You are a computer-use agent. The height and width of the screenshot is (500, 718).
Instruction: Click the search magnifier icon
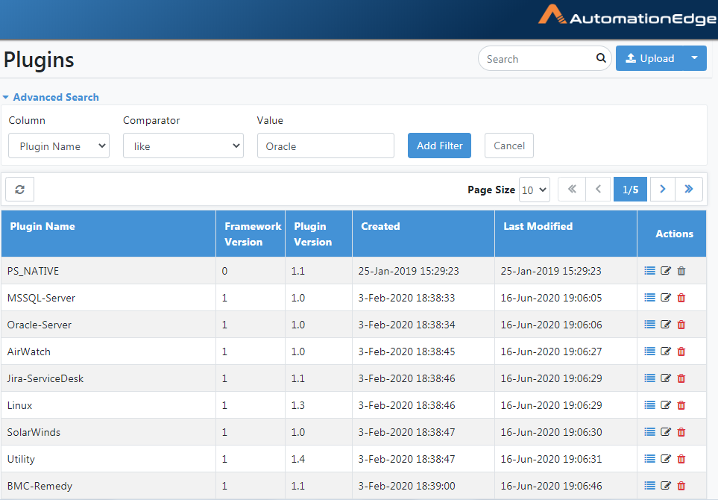tap(601, 58)
